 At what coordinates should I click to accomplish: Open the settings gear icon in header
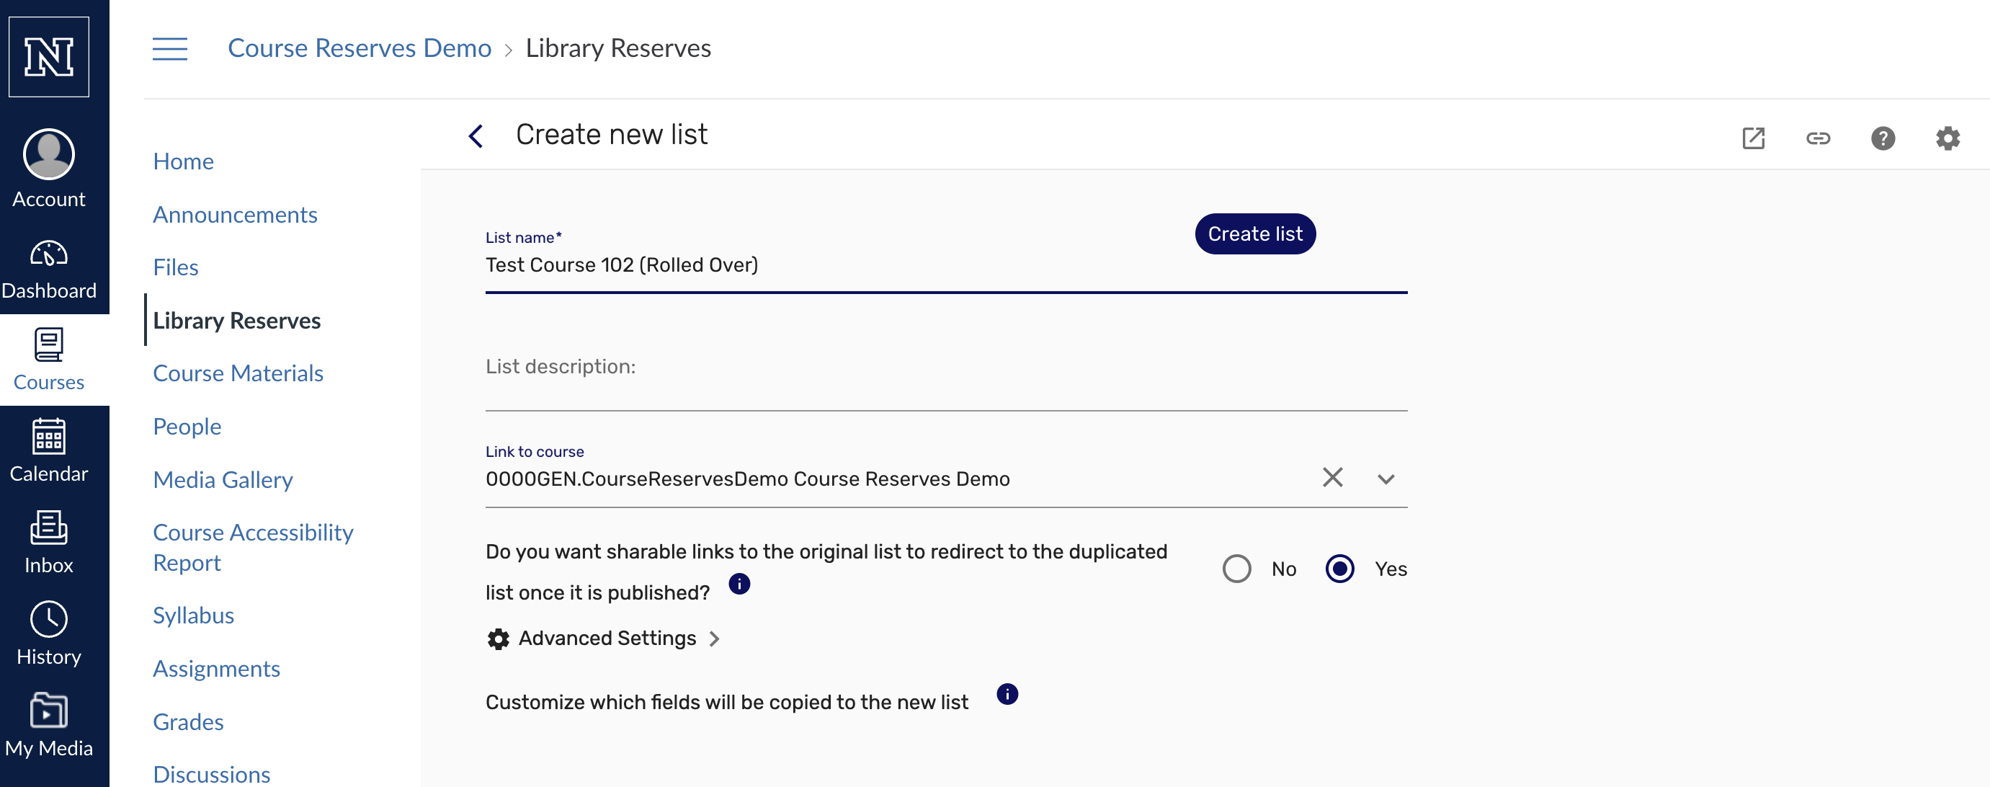tap(1947, 138)
